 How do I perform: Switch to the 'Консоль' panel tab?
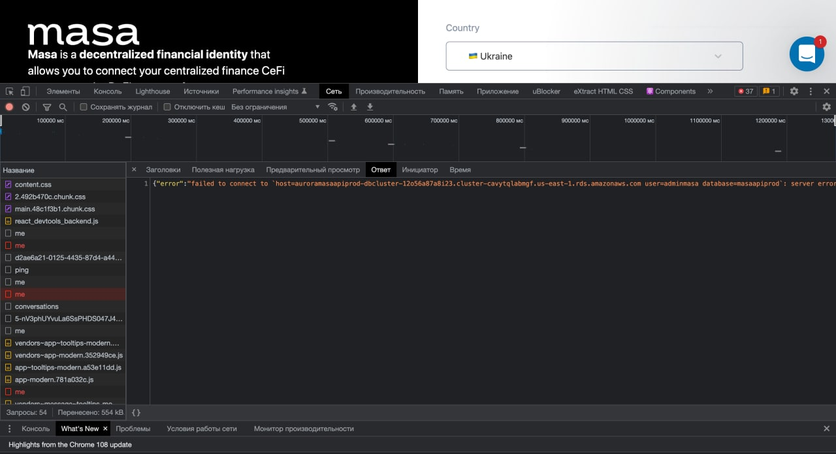tap(106, 91)
